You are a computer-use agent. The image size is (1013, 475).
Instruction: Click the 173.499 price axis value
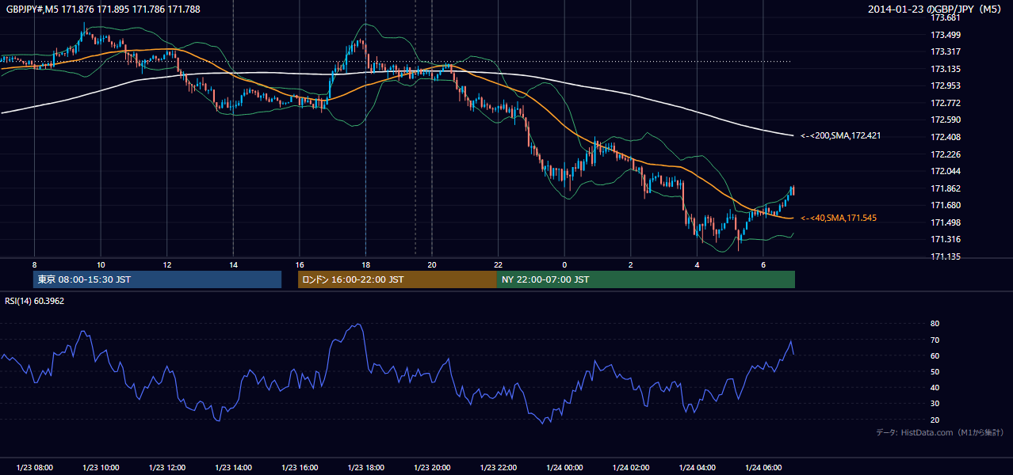[946, 35]
